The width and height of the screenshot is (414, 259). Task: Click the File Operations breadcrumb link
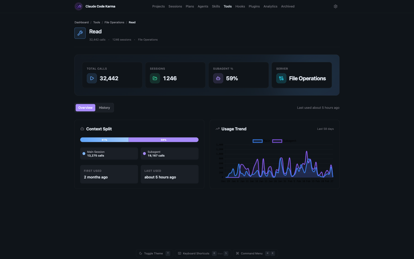tap(114, 22)
